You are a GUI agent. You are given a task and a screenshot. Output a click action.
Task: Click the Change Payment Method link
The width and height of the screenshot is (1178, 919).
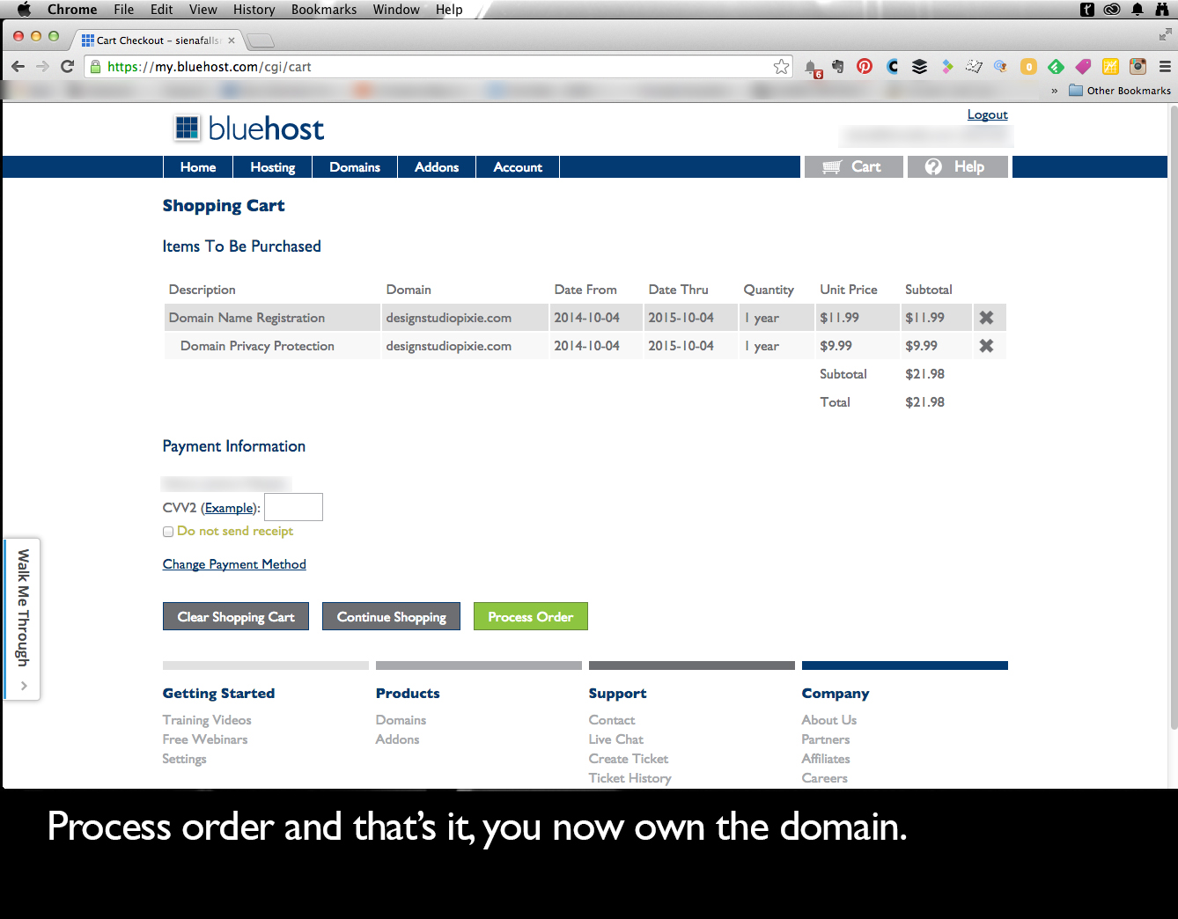tap(234, 564)
